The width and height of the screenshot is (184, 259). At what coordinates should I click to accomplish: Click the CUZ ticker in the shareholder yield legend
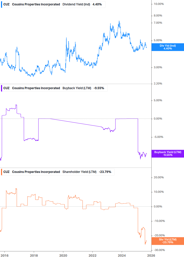click(6, 172)
